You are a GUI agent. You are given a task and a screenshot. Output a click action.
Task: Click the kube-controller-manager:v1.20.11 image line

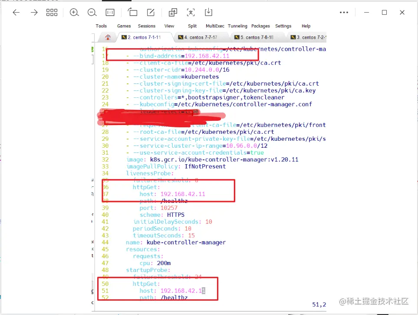212,159
